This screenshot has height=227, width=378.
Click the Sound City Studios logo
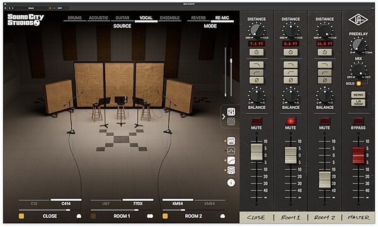pyautogui.click(x=26, y=19)
